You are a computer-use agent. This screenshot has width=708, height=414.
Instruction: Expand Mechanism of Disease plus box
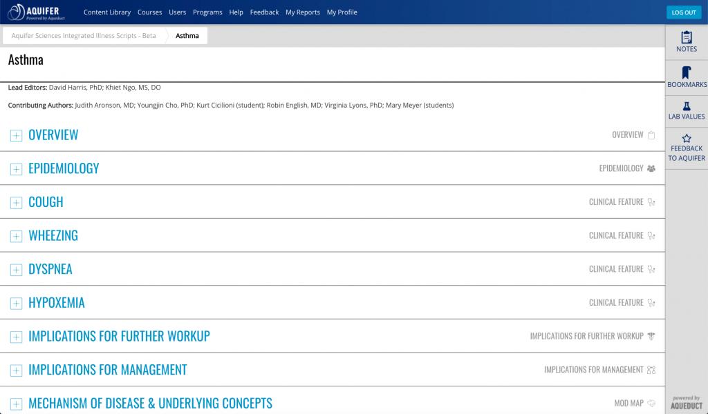point(17,404)
